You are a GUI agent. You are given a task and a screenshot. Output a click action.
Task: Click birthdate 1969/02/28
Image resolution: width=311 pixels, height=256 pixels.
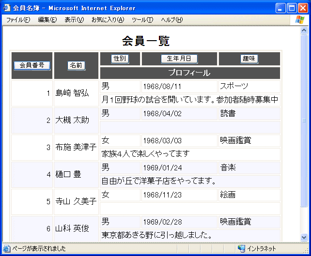(x=162, y=222)
